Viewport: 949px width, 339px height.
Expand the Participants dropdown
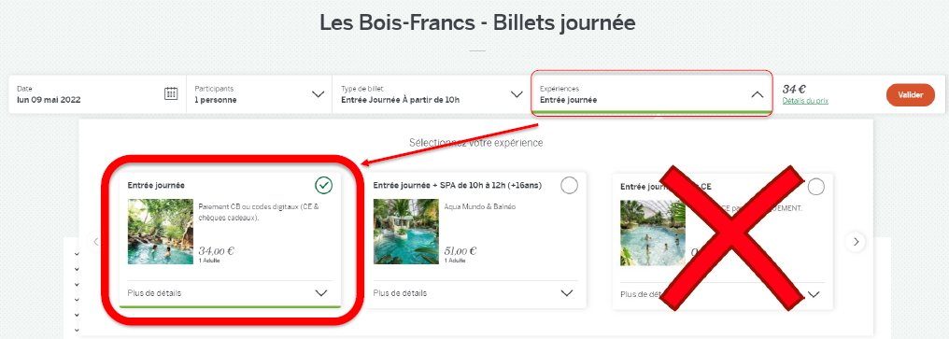[x=259, y=94]
